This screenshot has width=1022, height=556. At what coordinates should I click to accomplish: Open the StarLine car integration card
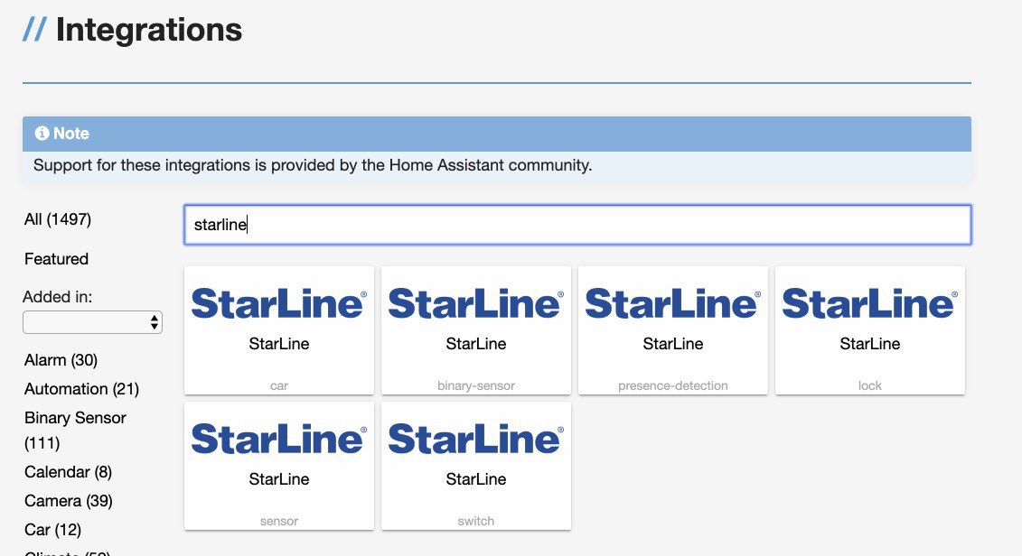click(279, 330)
